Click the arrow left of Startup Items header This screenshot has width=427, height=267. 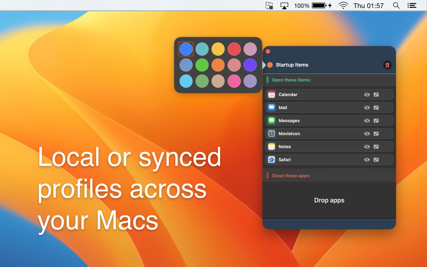click(264, 65)
